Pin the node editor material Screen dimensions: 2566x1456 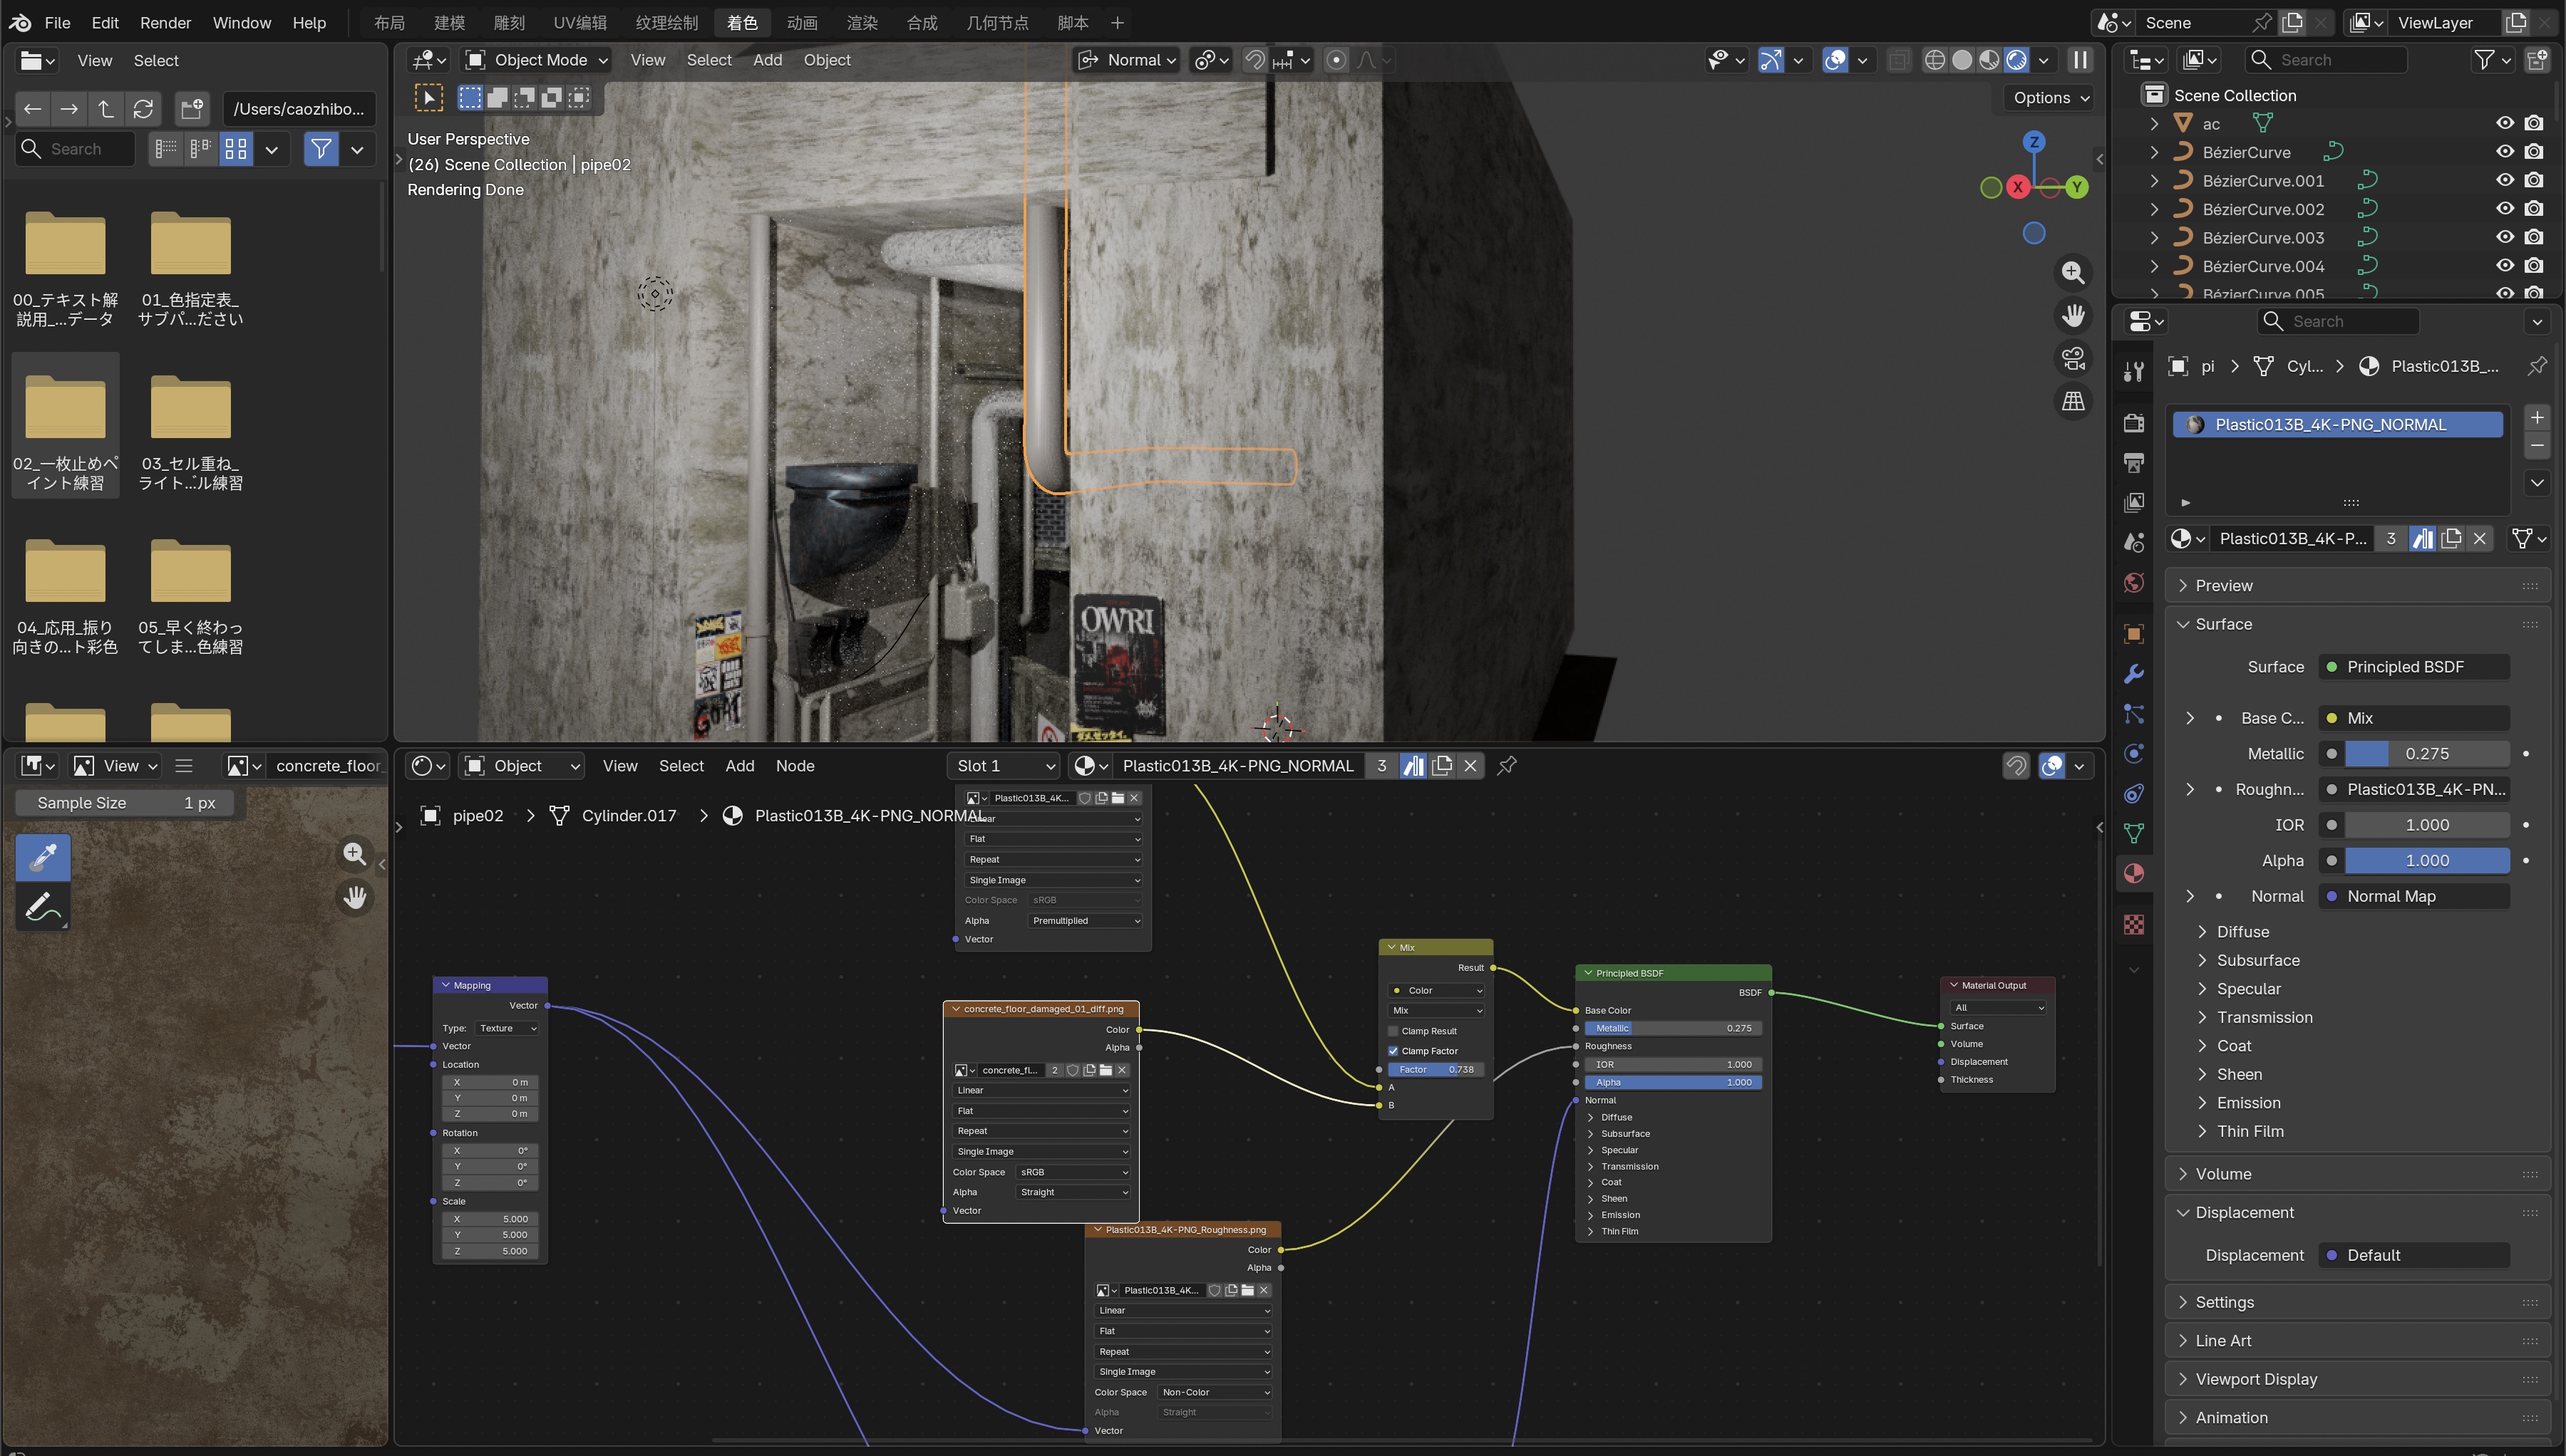pos(1507,765)
